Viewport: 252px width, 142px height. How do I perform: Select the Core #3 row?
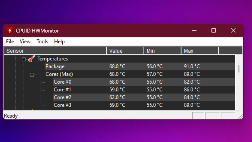point(62,105)
